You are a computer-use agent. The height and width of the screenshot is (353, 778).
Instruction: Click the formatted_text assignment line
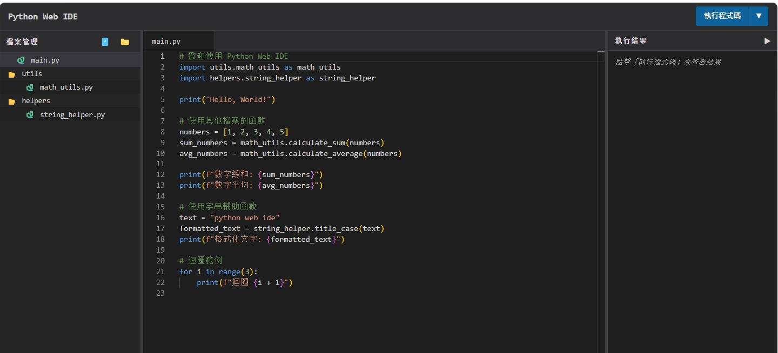(281, 228)
